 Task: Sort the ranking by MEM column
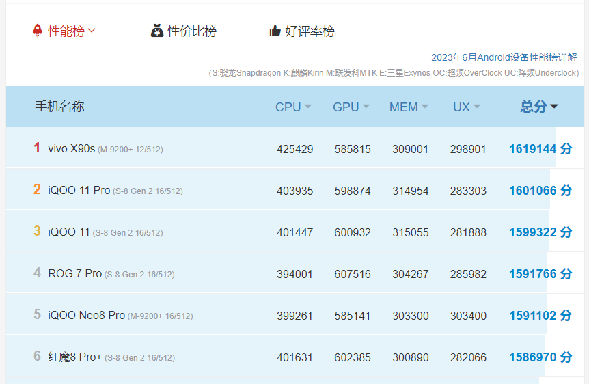point(409,107)
